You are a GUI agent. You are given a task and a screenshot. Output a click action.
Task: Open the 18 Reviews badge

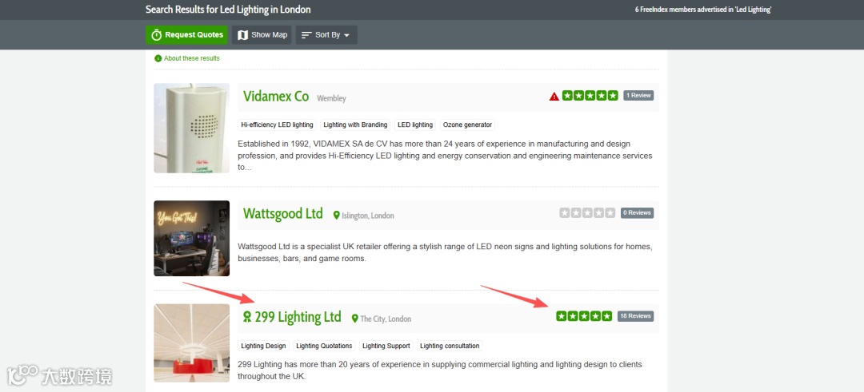635,316
